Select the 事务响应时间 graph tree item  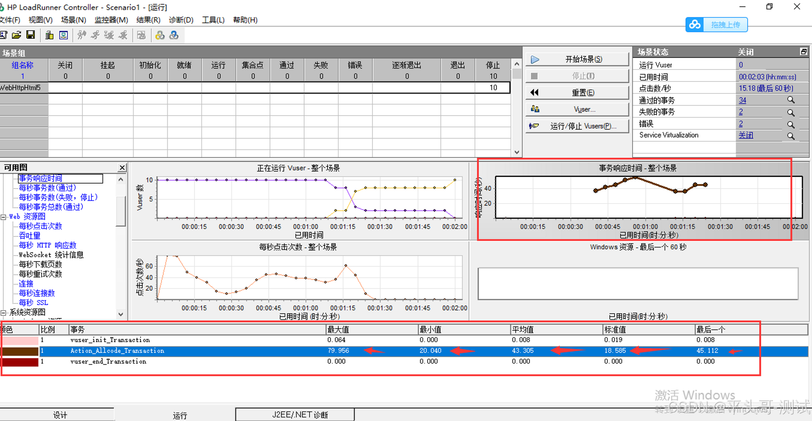(60, 178)
